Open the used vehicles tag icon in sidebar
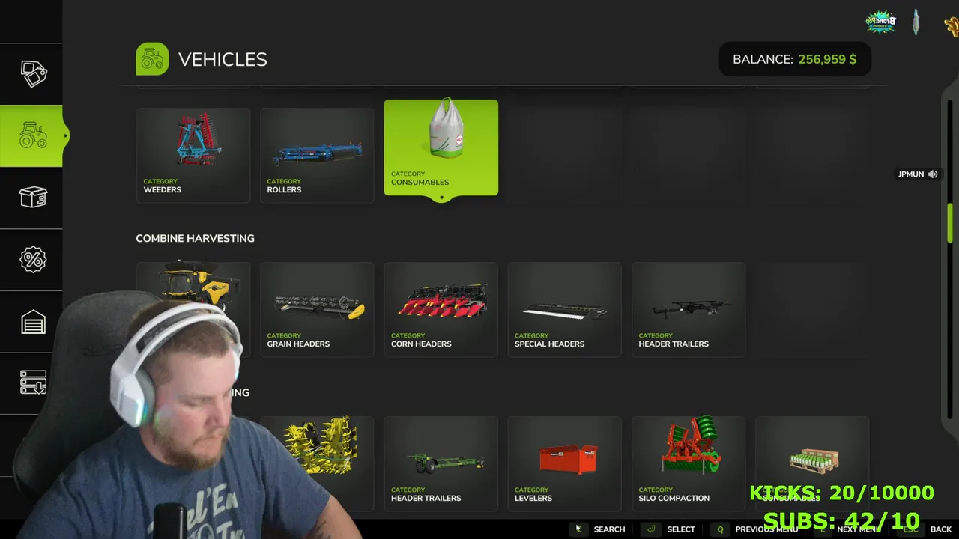The width and height of the screenshot is (959, 539). (33, 73)
